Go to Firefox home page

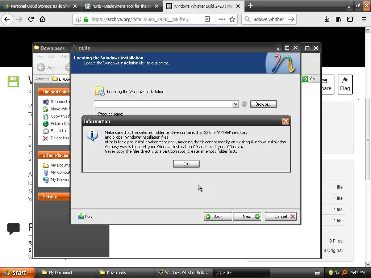pyautogui.click(x=42, y=19)
